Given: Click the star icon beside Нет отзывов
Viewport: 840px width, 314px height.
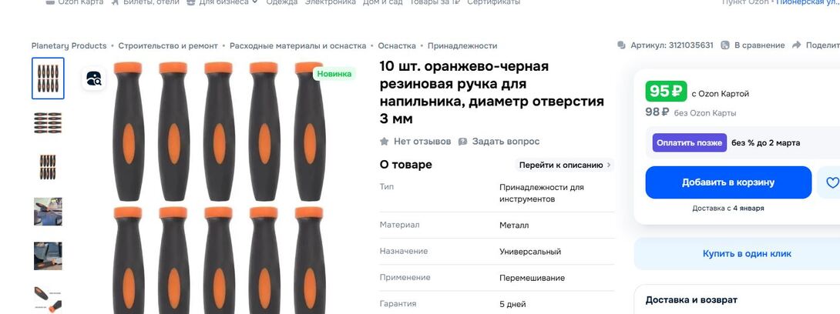Looking at the screenshot, I should 384,142.
